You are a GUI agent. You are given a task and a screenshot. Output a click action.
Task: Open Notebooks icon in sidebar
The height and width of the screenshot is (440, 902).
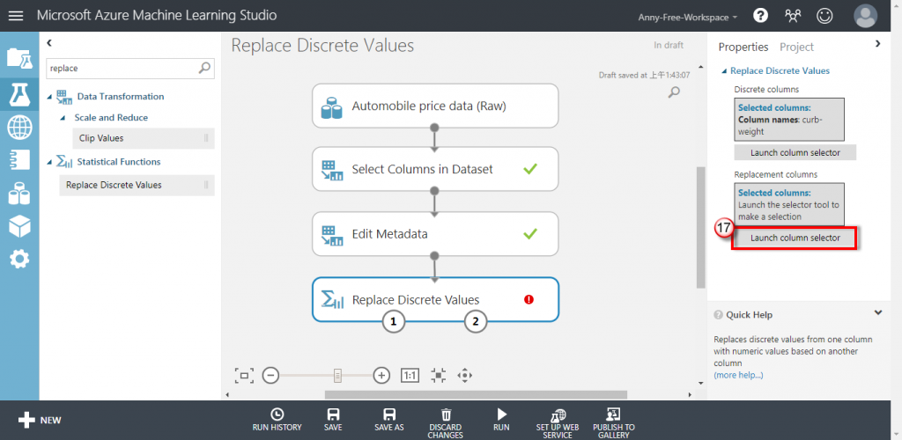19,160
